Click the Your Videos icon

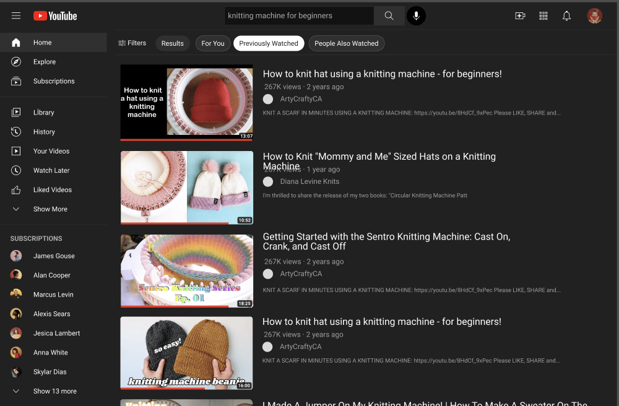pos(16,151)
